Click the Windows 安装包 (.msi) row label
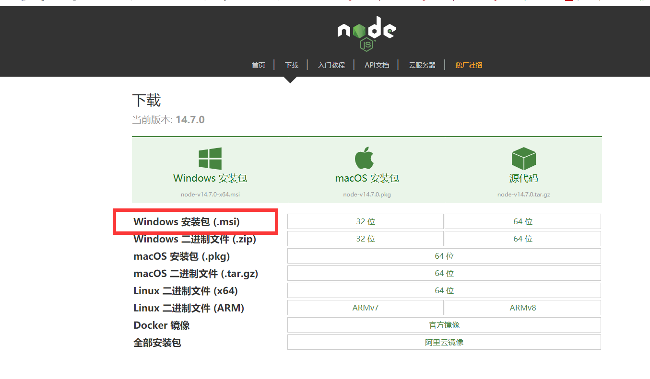This screenshot has height=379, width=650. [187, 221]
